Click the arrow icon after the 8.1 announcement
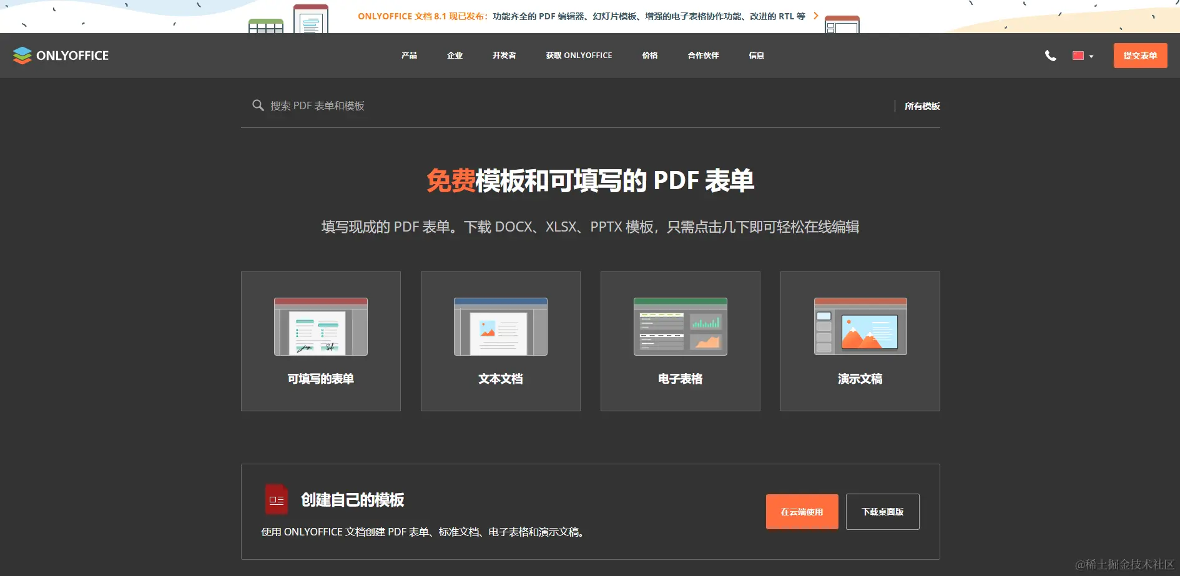This screenshot has width=1180, height=576. pyautogui.click(x=815, y=16)
